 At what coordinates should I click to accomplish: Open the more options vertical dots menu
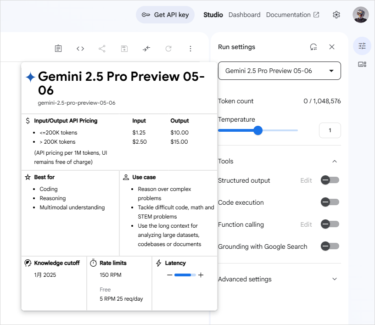pos(190,49)
